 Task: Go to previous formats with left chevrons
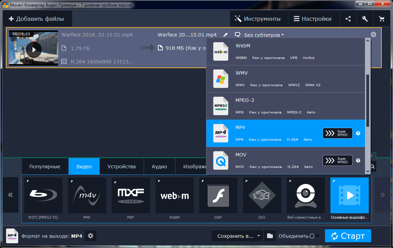pyautogui.click(x=11, y=195)
